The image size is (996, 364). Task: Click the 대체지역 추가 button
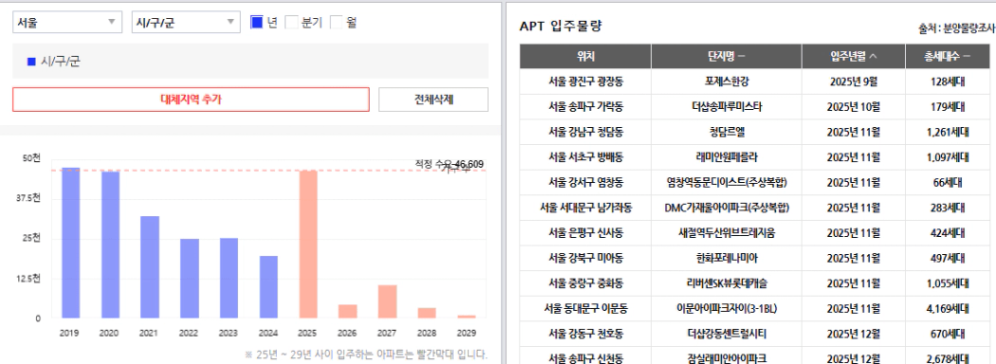(x=191, y=100)
